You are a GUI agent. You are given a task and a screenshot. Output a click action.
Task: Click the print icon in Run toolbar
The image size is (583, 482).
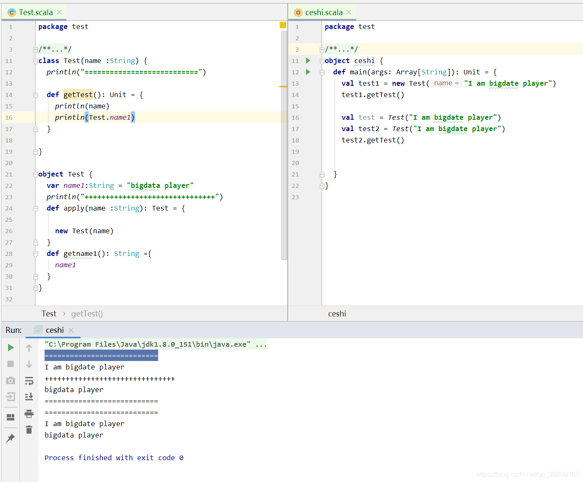(x=29, y=414)
